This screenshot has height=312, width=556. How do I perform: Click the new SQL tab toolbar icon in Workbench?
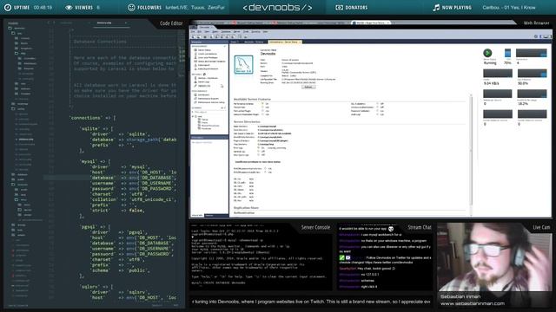[x=193, y=36]
